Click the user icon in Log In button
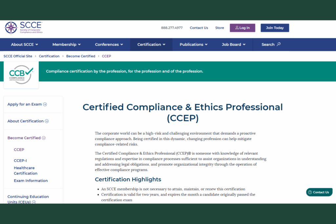The image size is (336, 224). coord(237,28)
